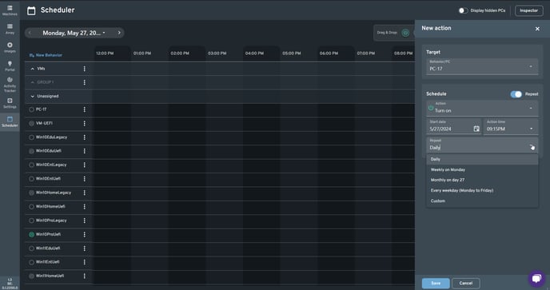The image size is (550, 290).
Task: Toggle Display hidden PCs switch
Action: pyautogui.click(x=463, y=10)
